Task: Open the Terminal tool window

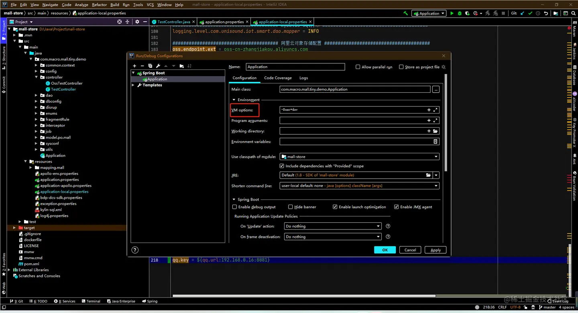Action: click(91, 301)
